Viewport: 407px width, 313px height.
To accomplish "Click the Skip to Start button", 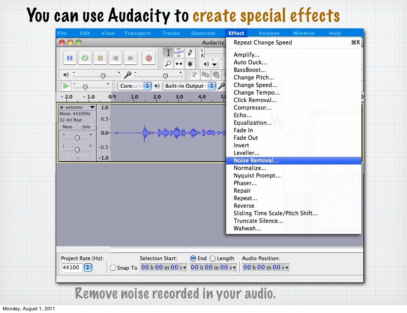I will [115, 58].
